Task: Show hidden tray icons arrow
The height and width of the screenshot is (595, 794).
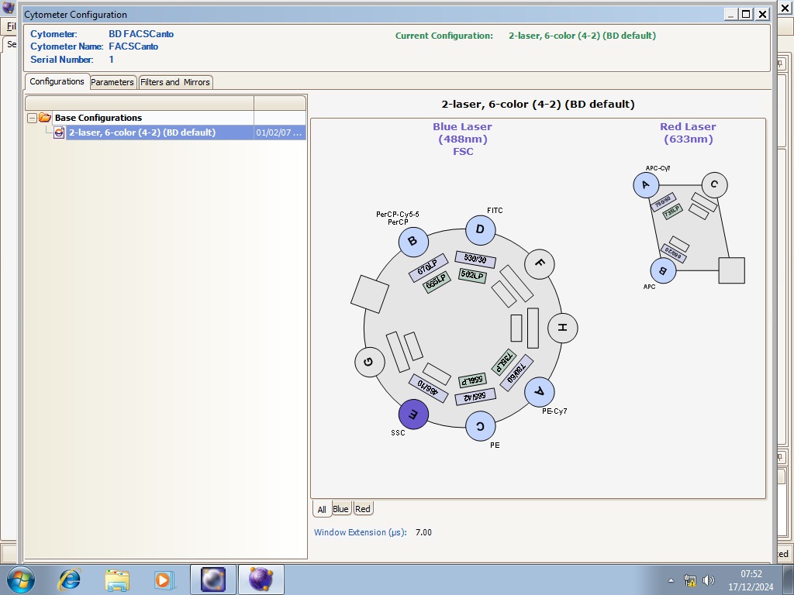Action: pyautogui.click(x=671, y=580)
